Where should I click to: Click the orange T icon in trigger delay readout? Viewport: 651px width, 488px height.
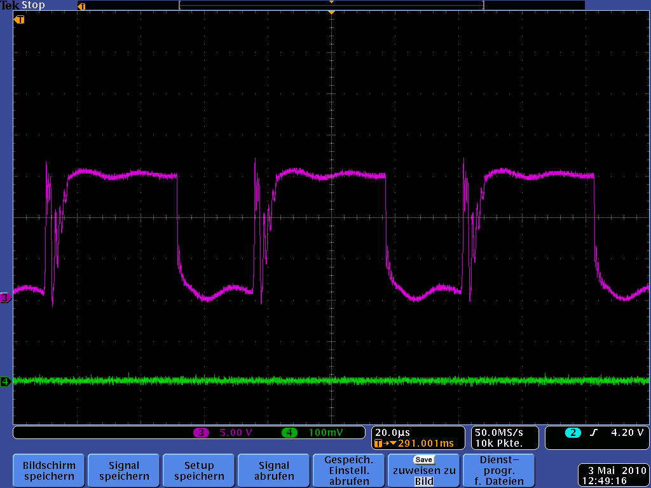378,444
